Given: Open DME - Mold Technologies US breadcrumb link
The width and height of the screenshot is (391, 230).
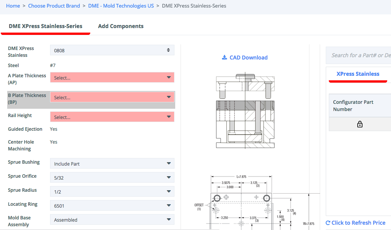Looking at the screenshot, I should click(x=121, y=6).
